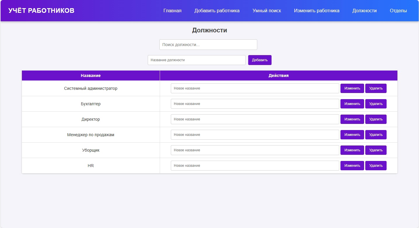Focus Новое название field for Директор
The height and width of the screenshot is (228, 419).
[x=255, y=119]
